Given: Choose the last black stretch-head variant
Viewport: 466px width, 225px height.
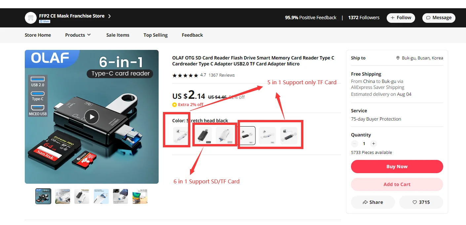Looking at the screenshot, I should coord(289,135).
